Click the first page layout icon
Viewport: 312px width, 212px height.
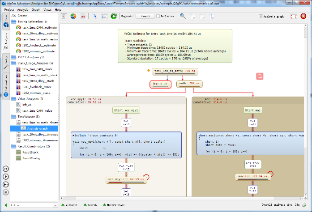click(x=192, y=16)
